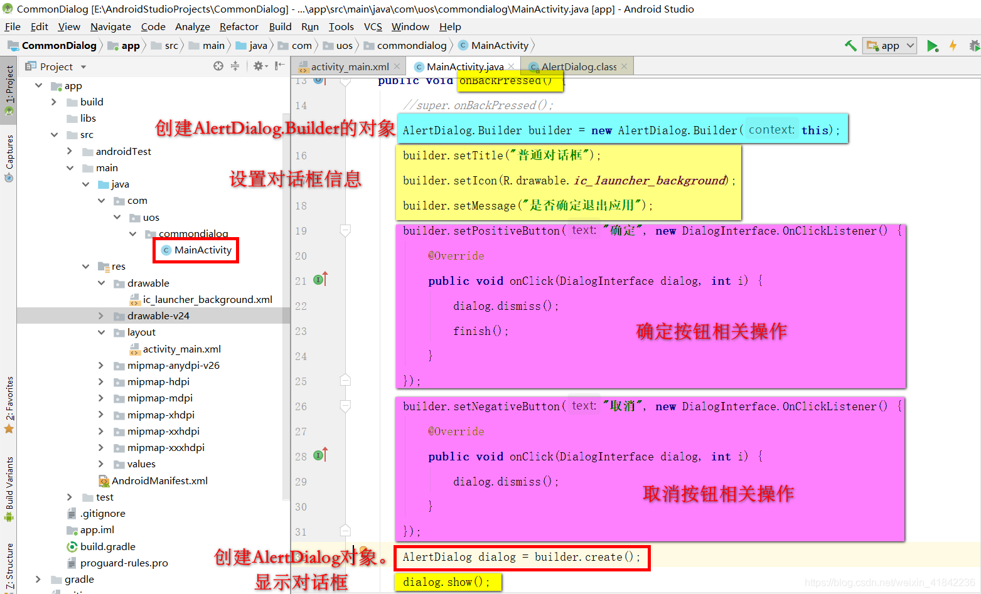Expand the gradle folder
981x594 pixels.
(x=38, y=579)
